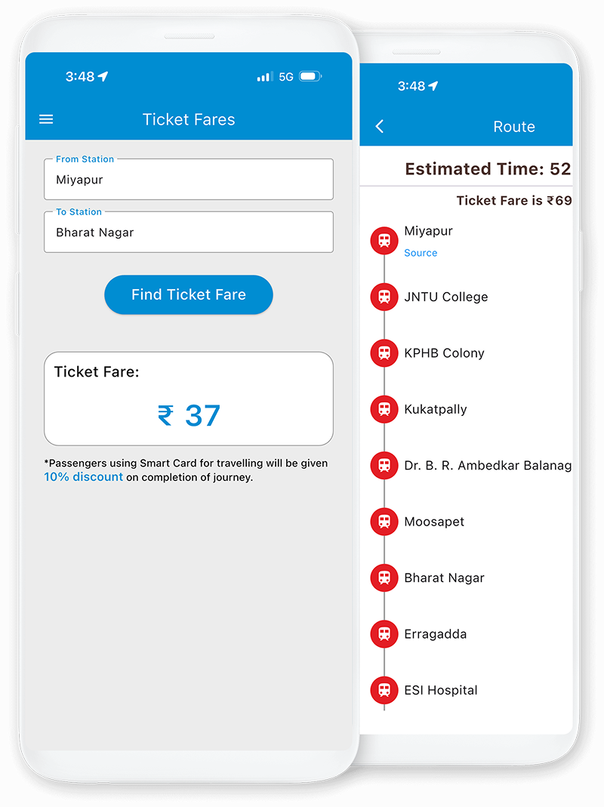The height and width of the screenshot is (807, 604).
Task: Click the KPHB Colony train icon
Action: click(x=384, y=353)
